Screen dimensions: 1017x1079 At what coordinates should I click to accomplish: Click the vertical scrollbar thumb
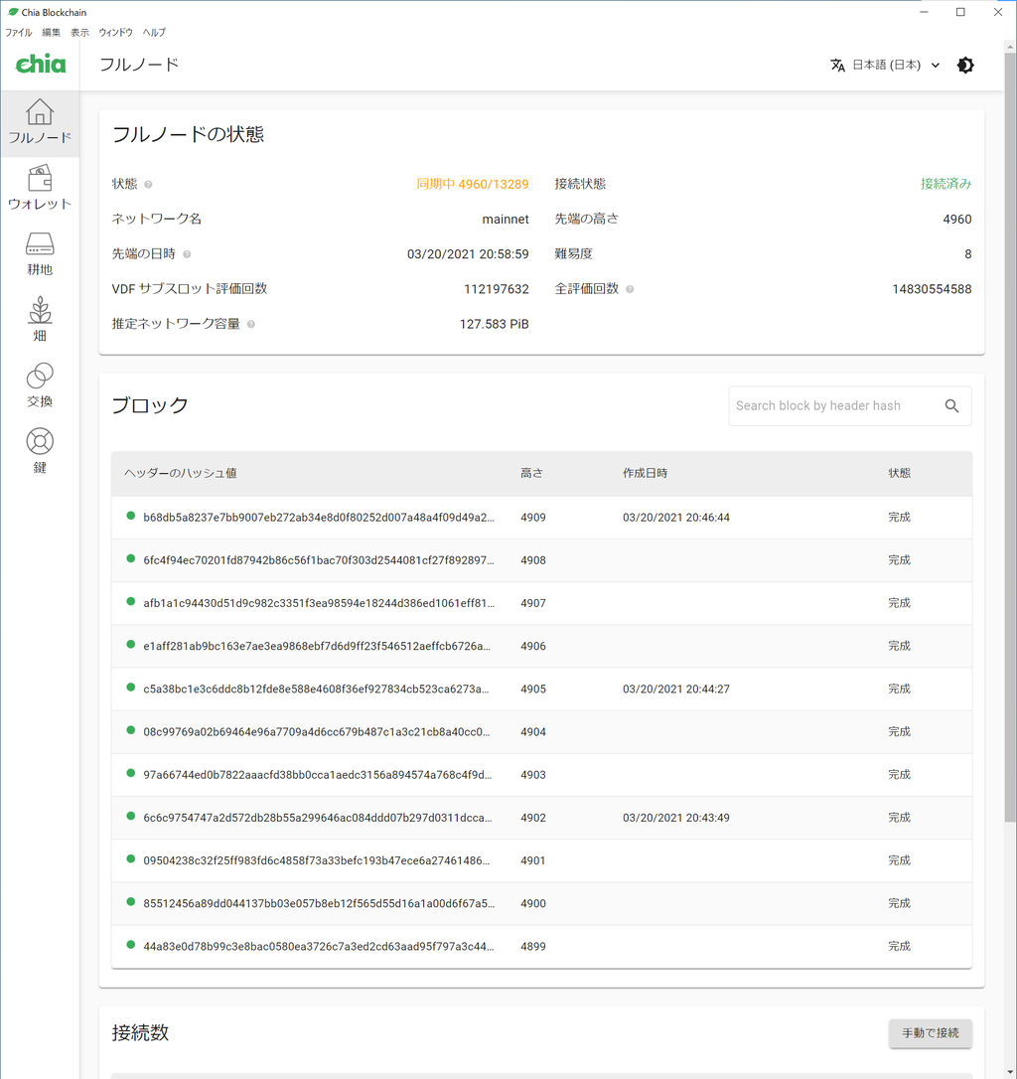(1009, 437)
